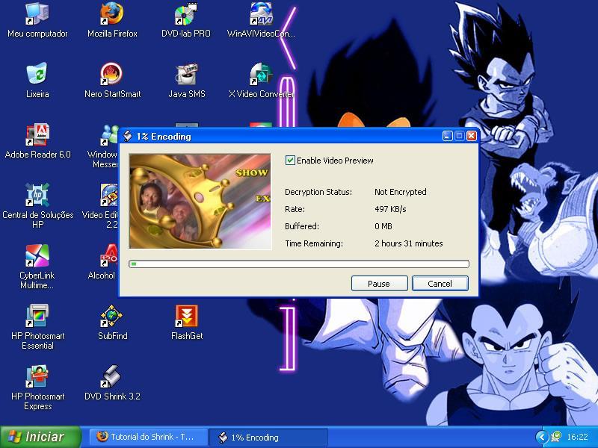Select the 1% Encoding taskbar button
The image size is (598, 448).
click(268, 438)
